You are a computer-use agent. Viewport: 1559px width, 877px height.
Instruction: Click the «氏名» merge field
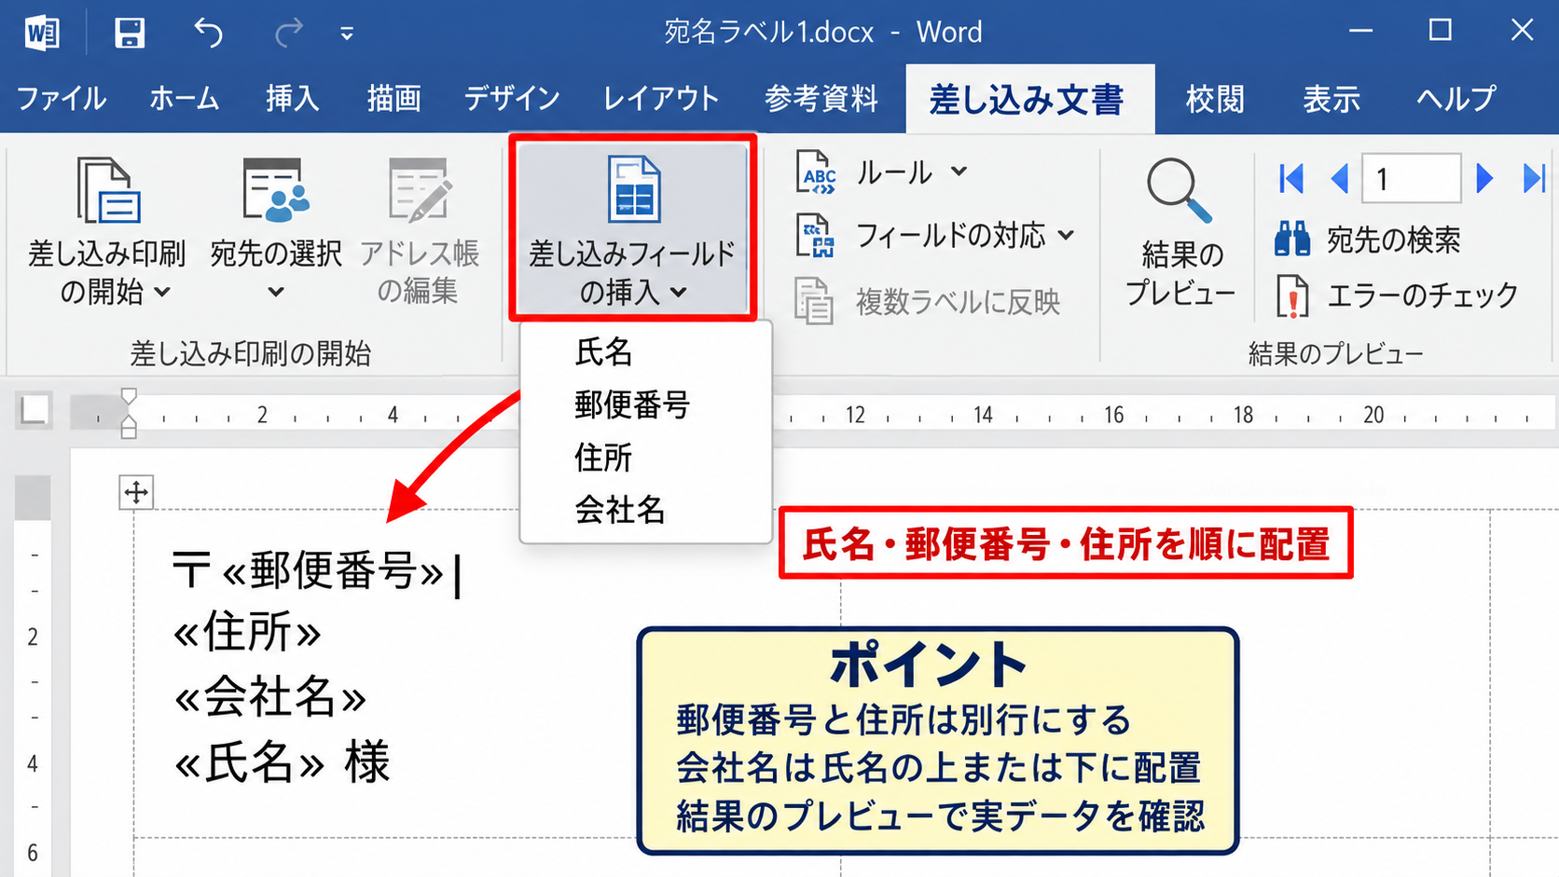(249, 763)
